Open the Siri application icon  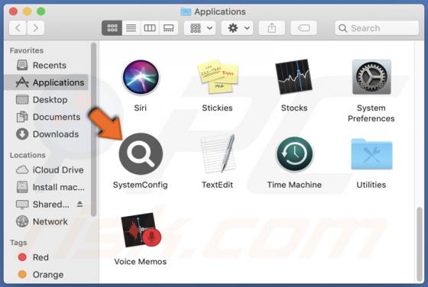coord(141,77)
